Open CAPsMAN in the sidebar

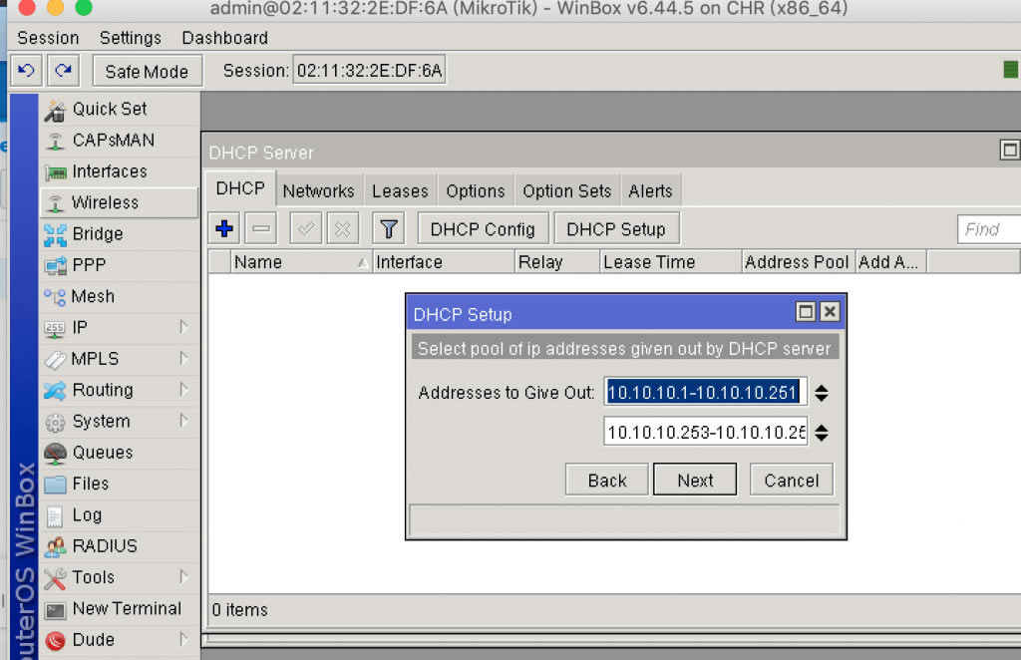tap(120, 141)
